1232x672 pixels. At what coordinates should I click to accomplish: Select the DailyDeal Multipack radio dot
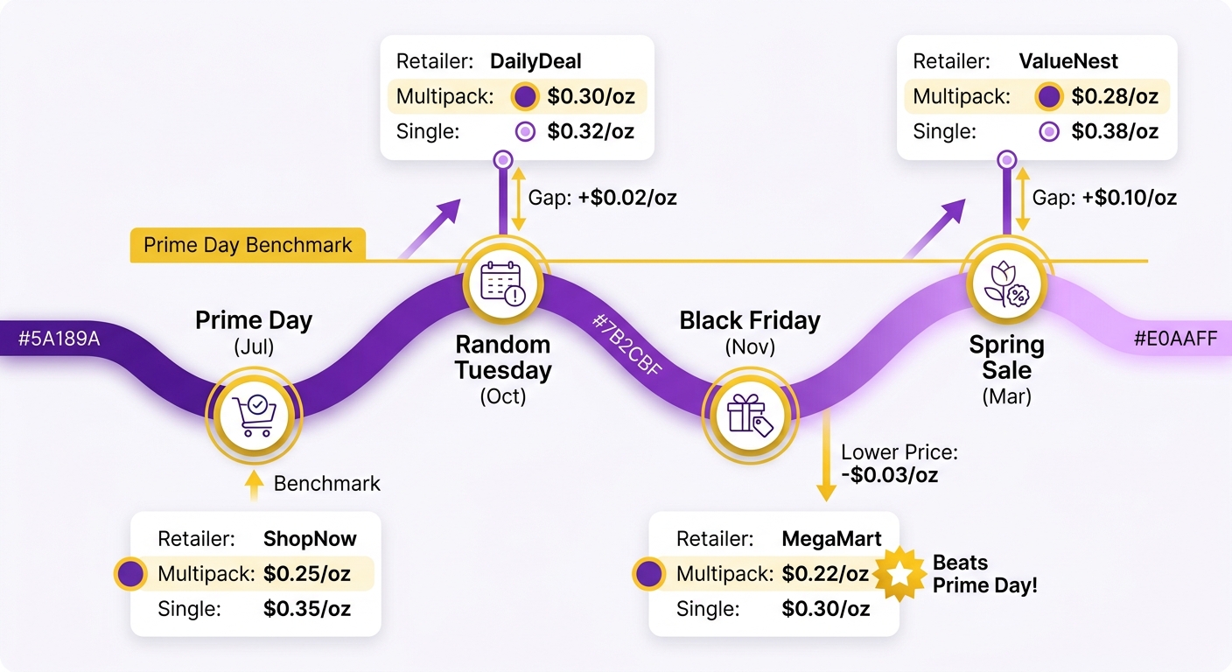(x=524, y=96)
